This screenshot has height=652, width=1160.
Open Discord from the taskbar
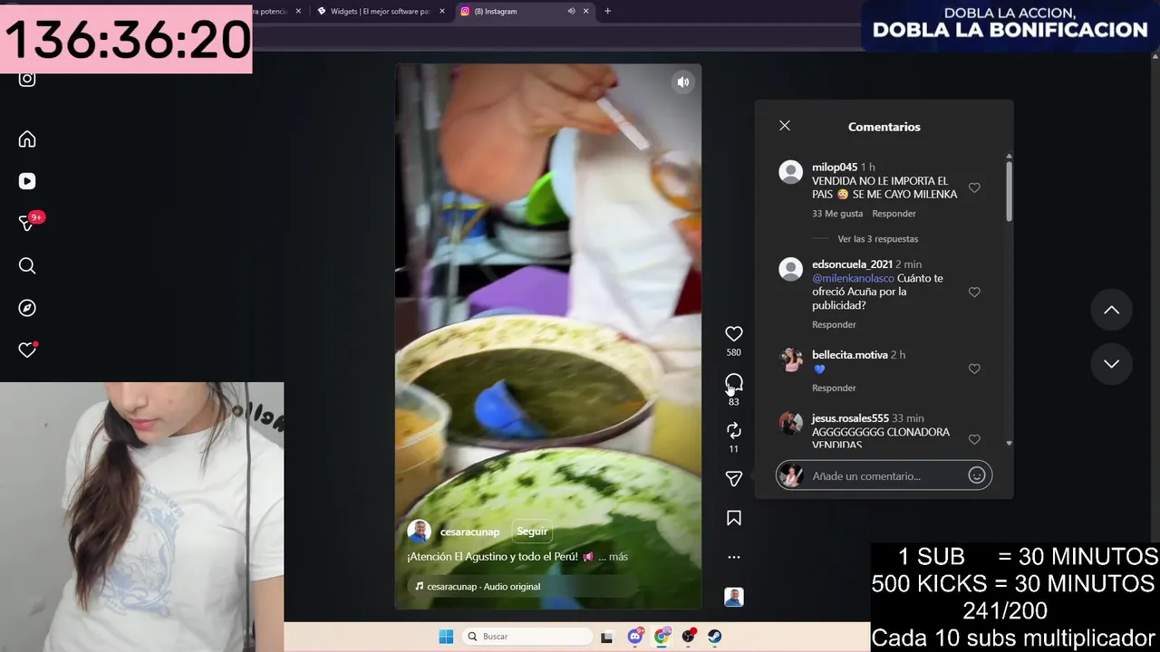(x=635, y=637)
